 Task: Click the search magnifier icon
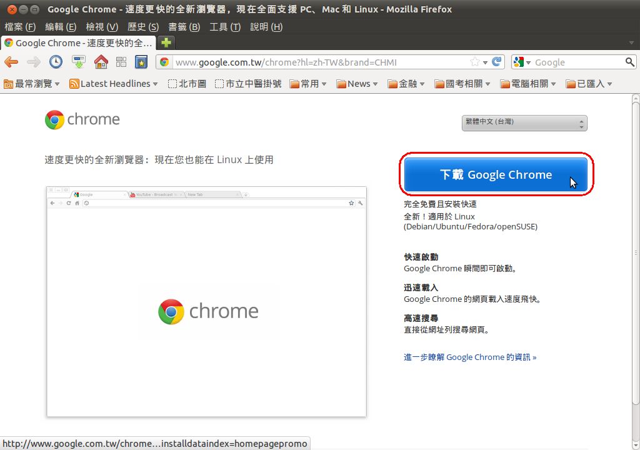[x=630, y=62]
